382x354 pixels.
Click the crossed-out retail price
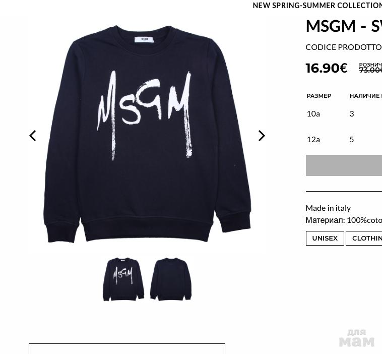tap(370, 70)
